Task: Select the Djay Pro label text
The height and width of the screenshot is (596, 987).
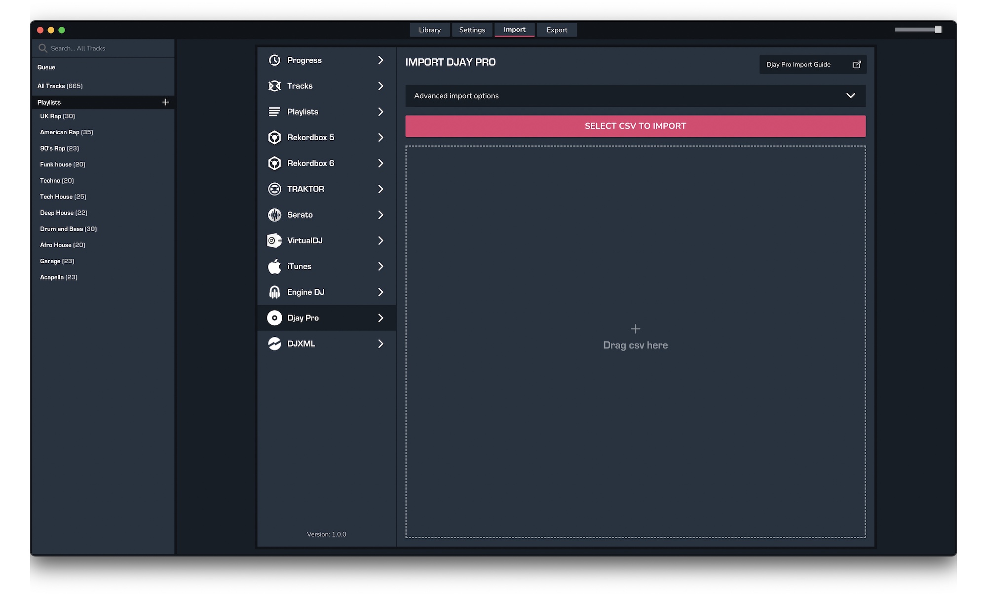Action: coord(303,318)
